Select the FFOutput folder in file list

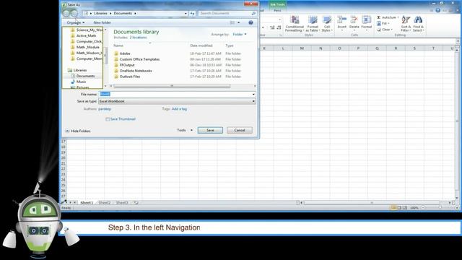pos(127,65)
